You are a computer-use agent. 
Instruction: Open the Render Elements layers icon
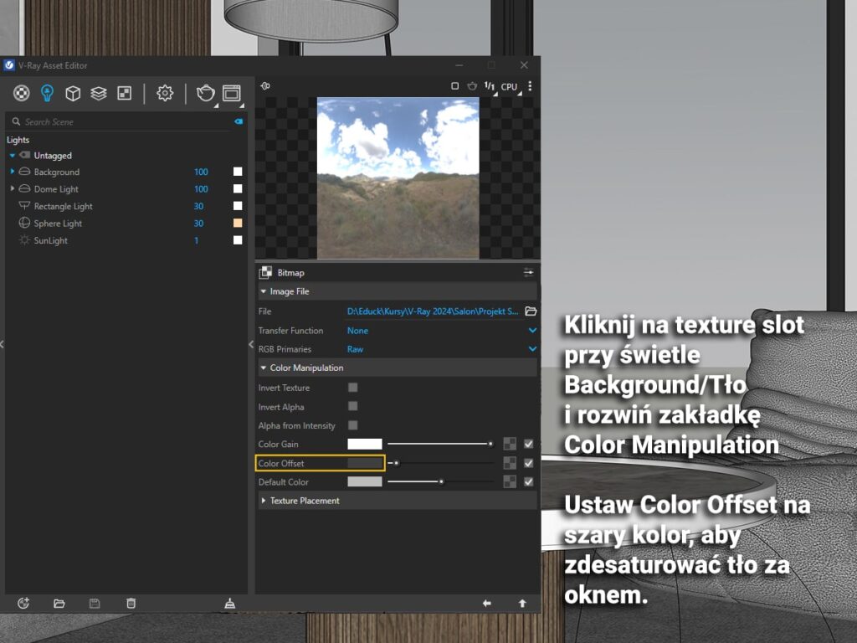coord(99,93)
